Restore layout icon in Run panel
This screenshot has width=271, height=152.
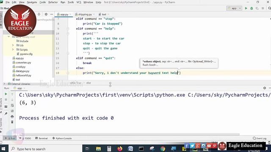click(x=6, y=107)
